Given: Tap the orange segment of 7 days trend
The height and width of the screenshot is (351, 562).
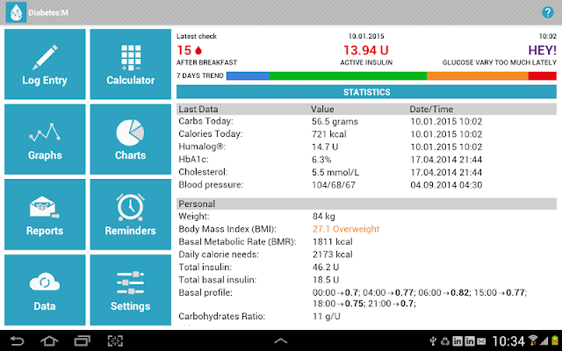Looking at the screenshot, I should 478,76.
